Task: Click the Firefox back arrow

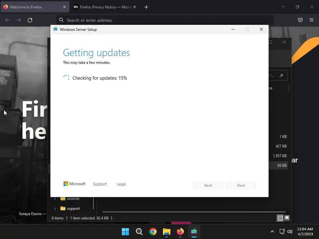Action: tap(7, 20)
